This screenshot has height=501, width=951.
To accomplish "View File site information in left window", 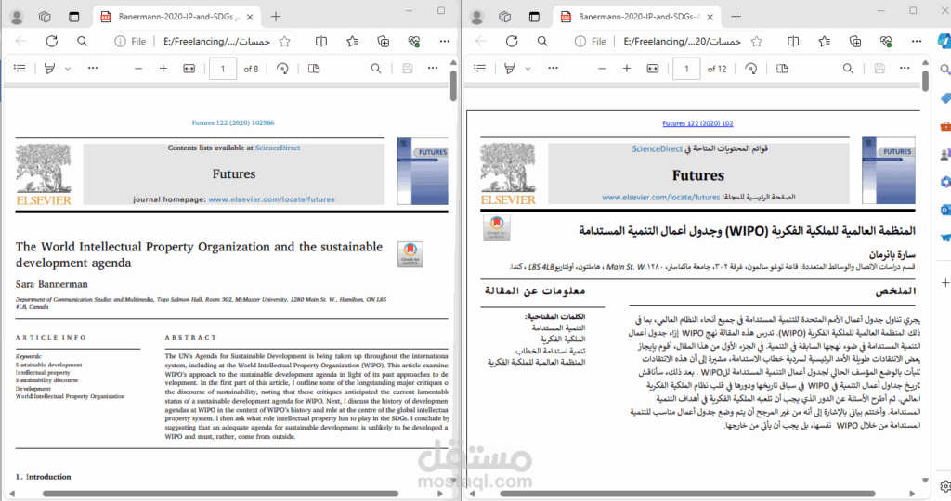I will (130, 41).
